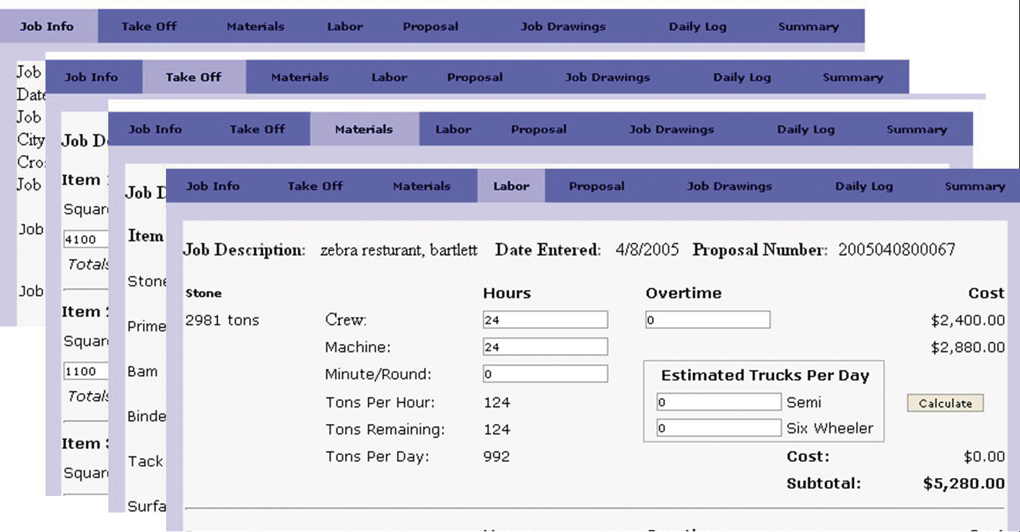This screenshot has width=1020, height=532.
Task: Go to Daily Log tab in the Materials window
Action: 806,129
